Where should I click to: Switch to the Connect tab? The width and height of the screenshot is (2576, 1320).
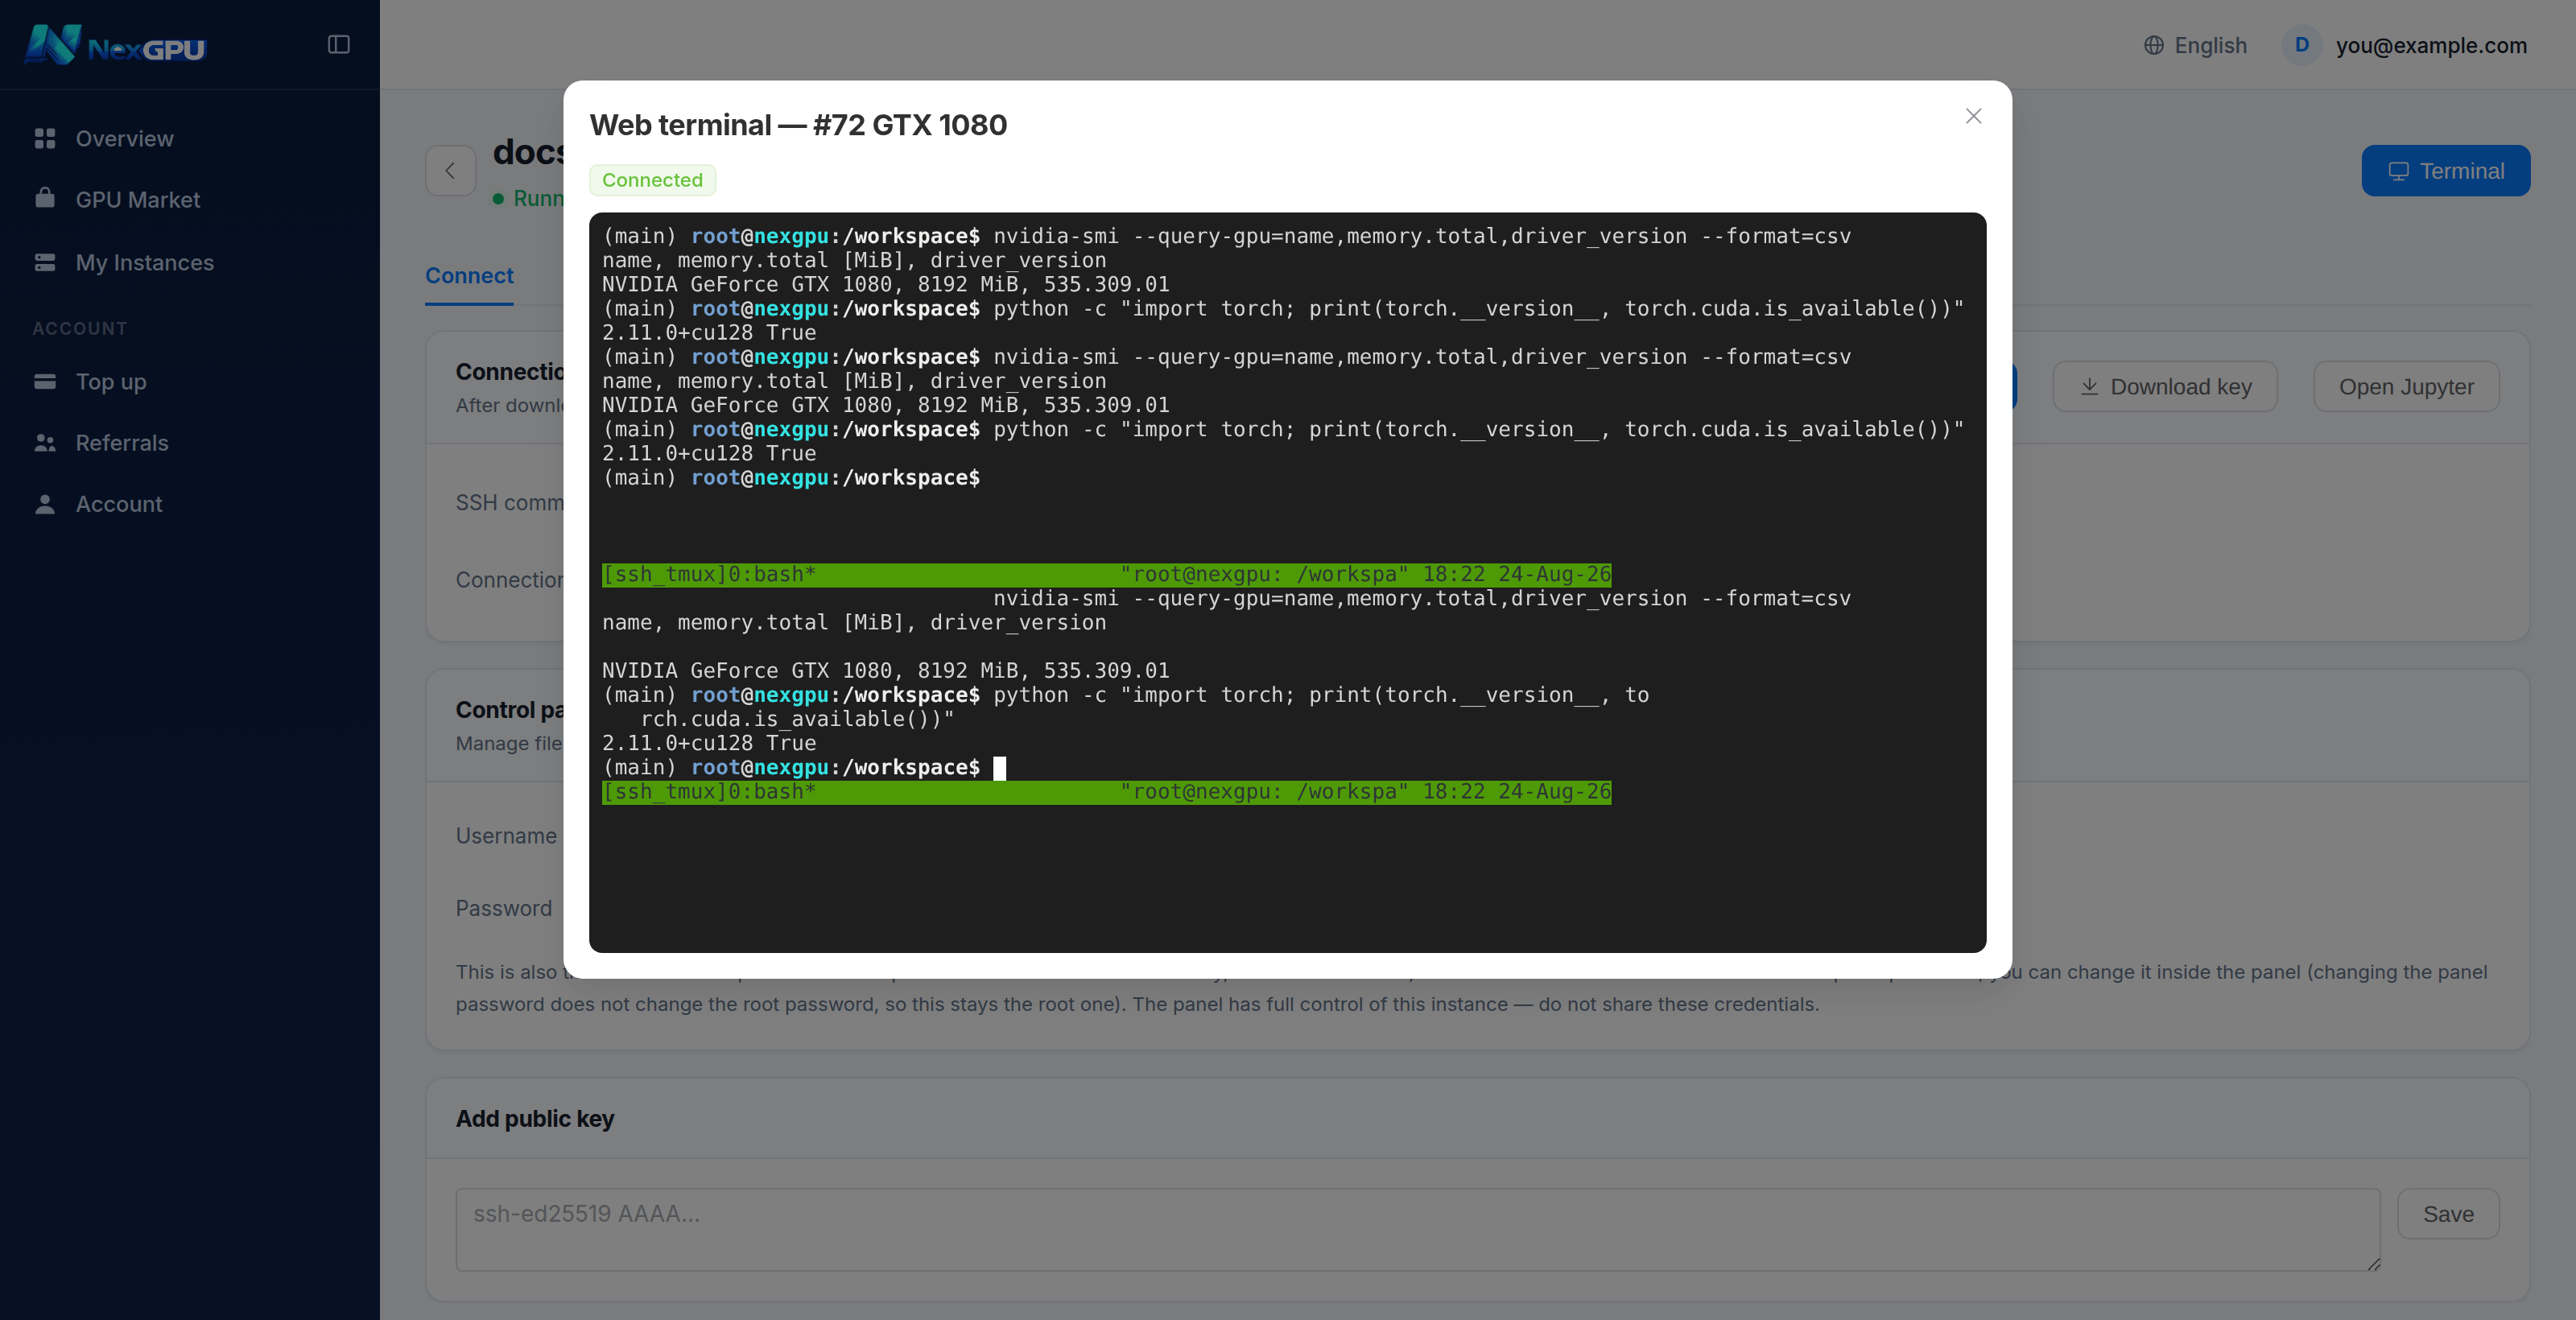click(469, 276)
